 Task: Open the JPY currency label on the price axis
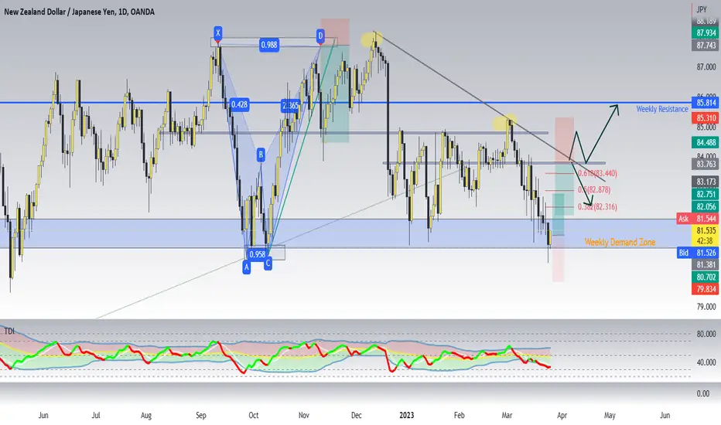coord(701,9)
